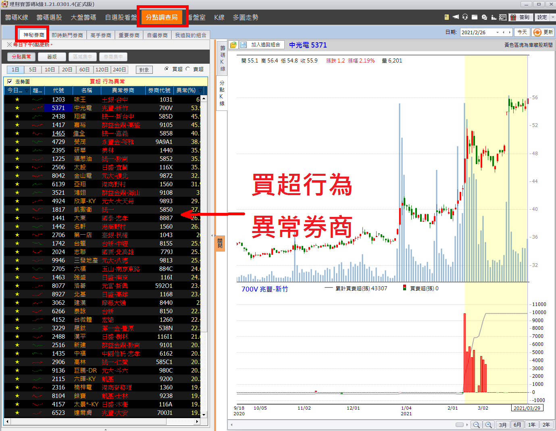Click the trend sparkline in the 1417 嘉裕 row
Viewport: 556px width, 431px height.
point(37,125)
